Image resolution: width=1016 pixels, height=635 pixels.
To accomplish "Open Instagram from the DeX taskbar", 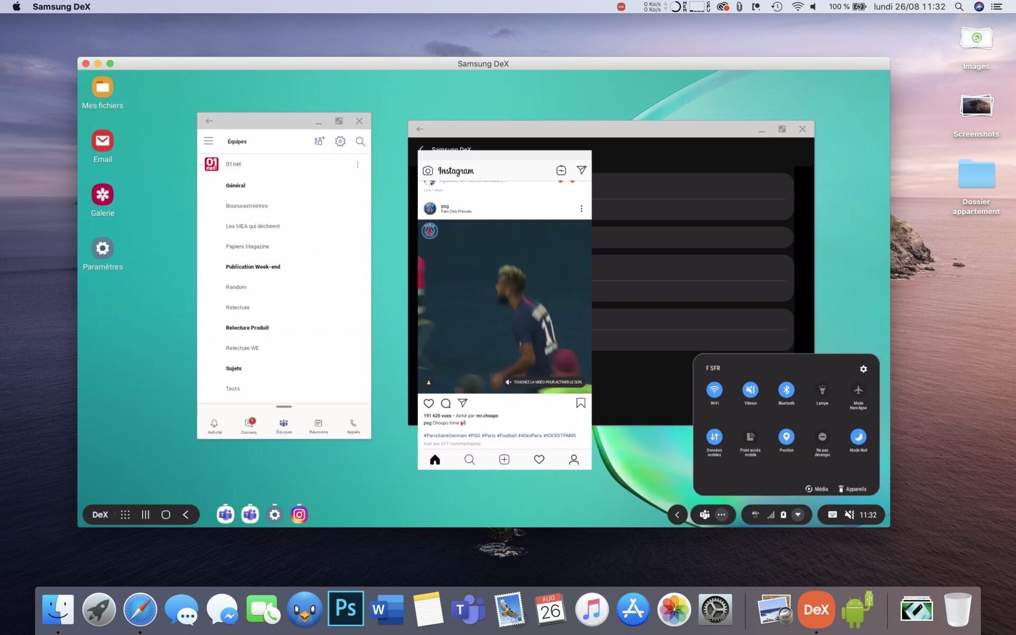I will [299, 515].
